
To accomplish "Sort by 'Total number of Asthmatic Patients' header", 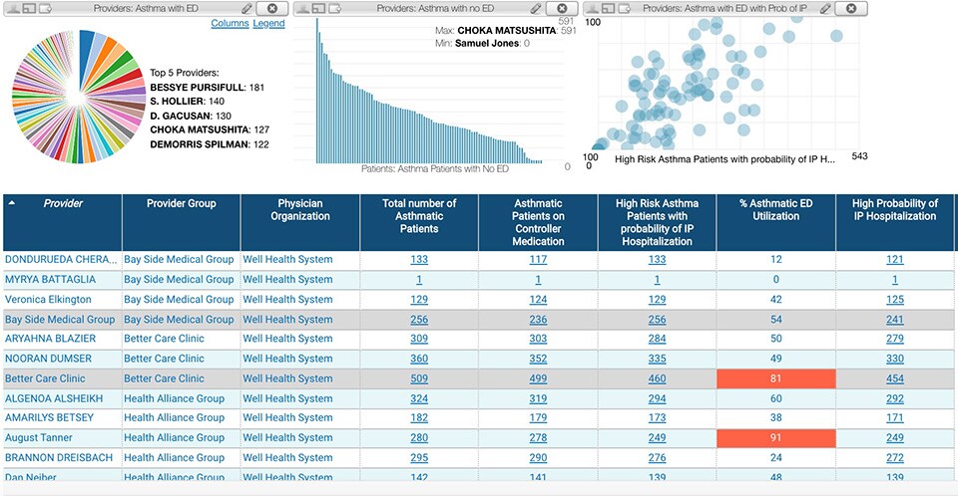I will pos(419,215).
